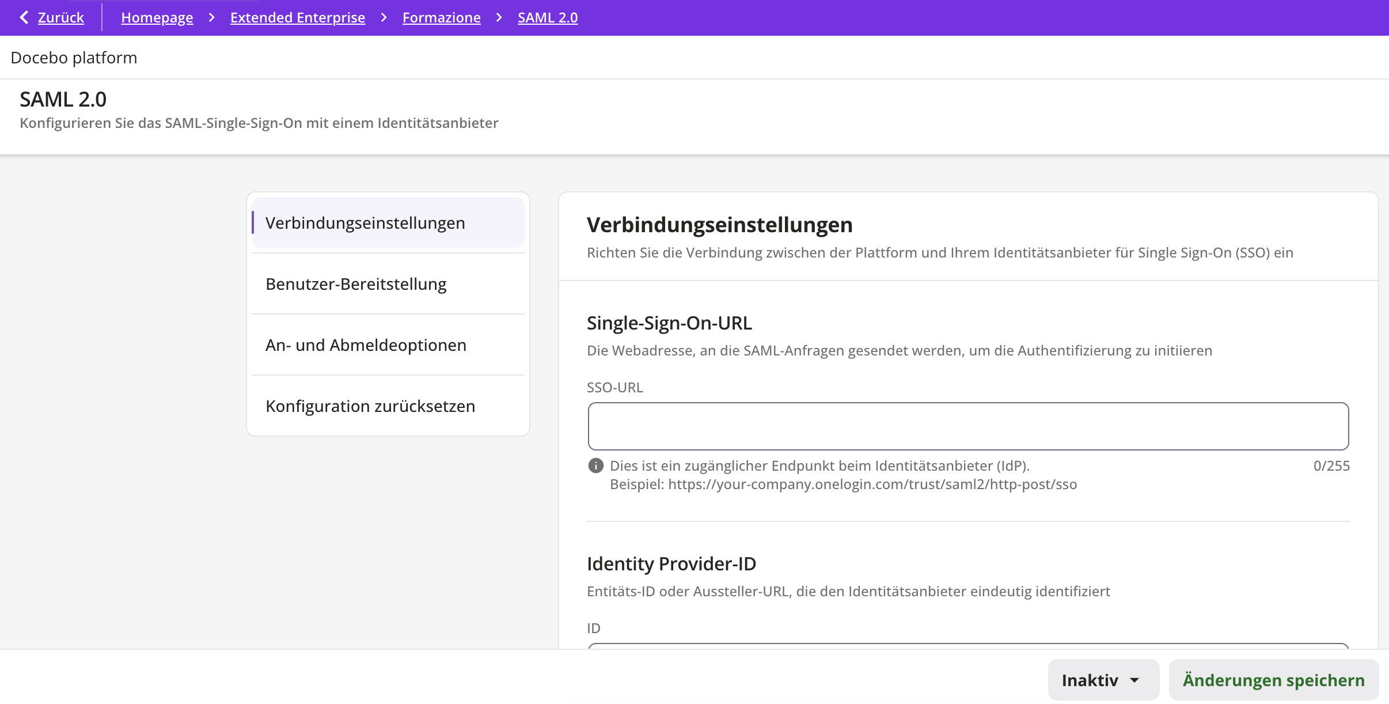Open the Formazione breadcrumb link

coord(441,18)
